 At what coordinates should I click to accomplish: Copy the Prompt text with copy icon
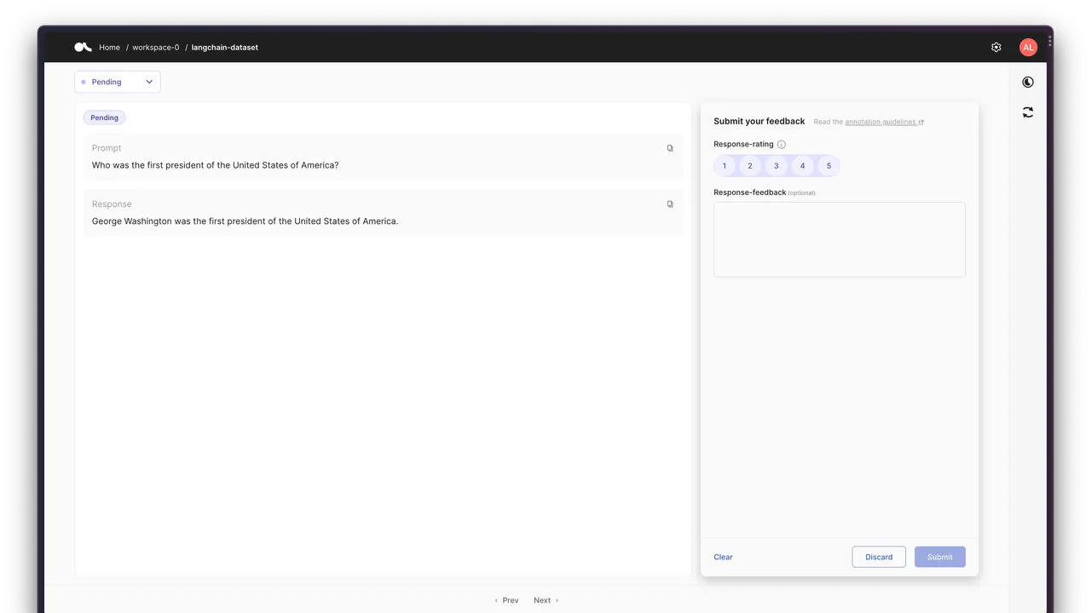pyautogui.click(x=670, y=148)
